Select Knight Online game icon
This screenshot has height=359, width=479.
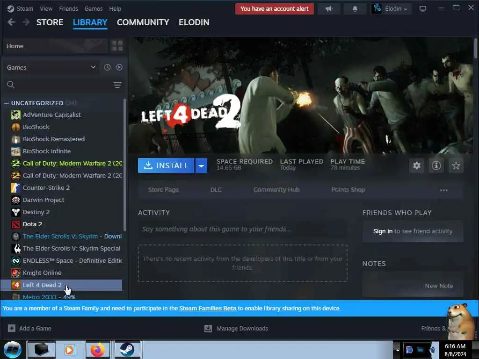pos(16,273)
